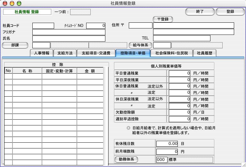Select the タイムカードNO field
Screen dimensions: 246x167
click(x=96, y=26)
